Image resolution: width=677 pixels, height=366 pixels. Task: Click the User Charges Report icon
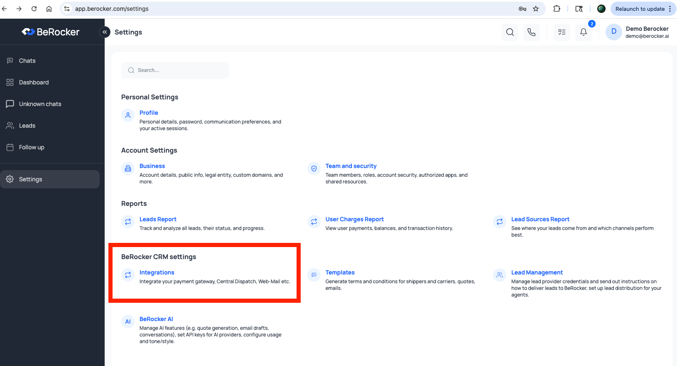pos(314,222)
